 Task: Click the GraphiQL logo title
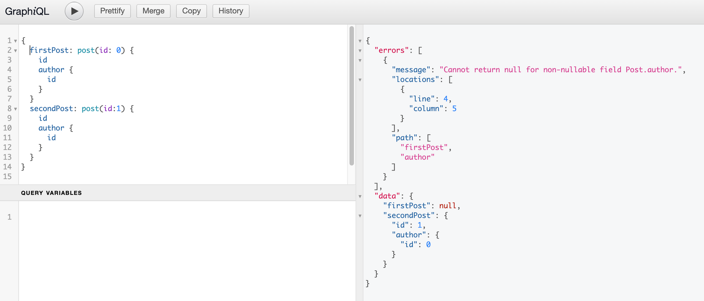coord(27,11)
